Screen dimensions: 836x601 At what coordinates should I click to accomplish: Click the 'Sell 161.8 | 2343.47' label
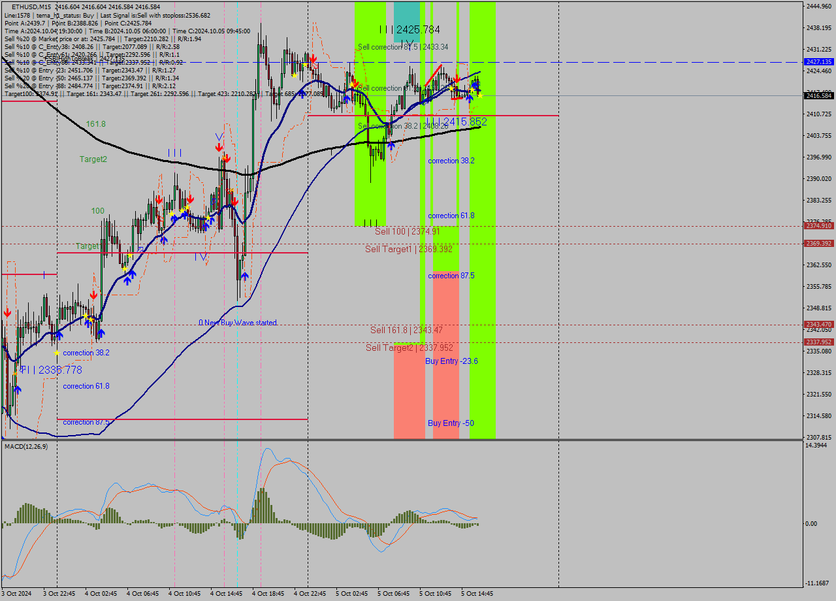coord(406,330)
